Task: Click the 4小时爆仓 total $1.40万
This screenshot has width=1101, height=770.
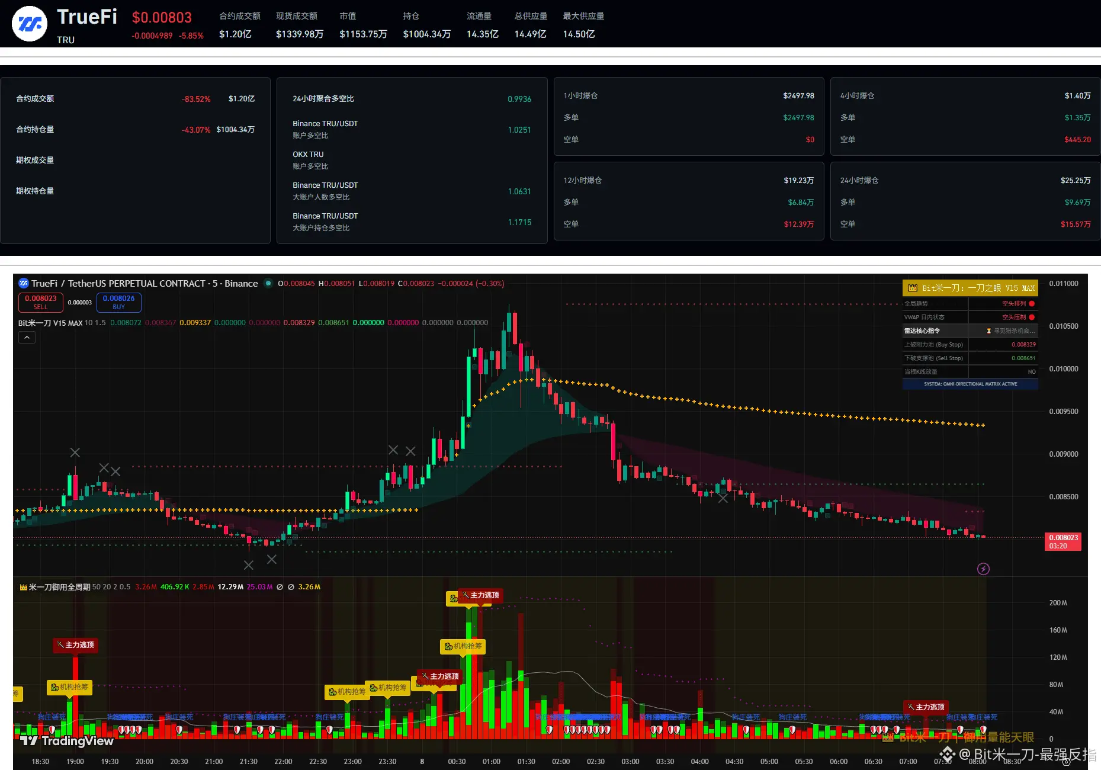Action: (x=1078, y=96)
